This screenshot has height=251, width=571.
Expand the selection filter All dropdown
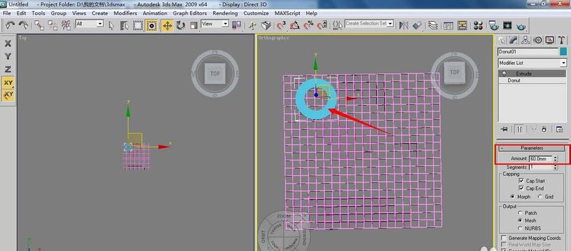(x=90, y=23)
